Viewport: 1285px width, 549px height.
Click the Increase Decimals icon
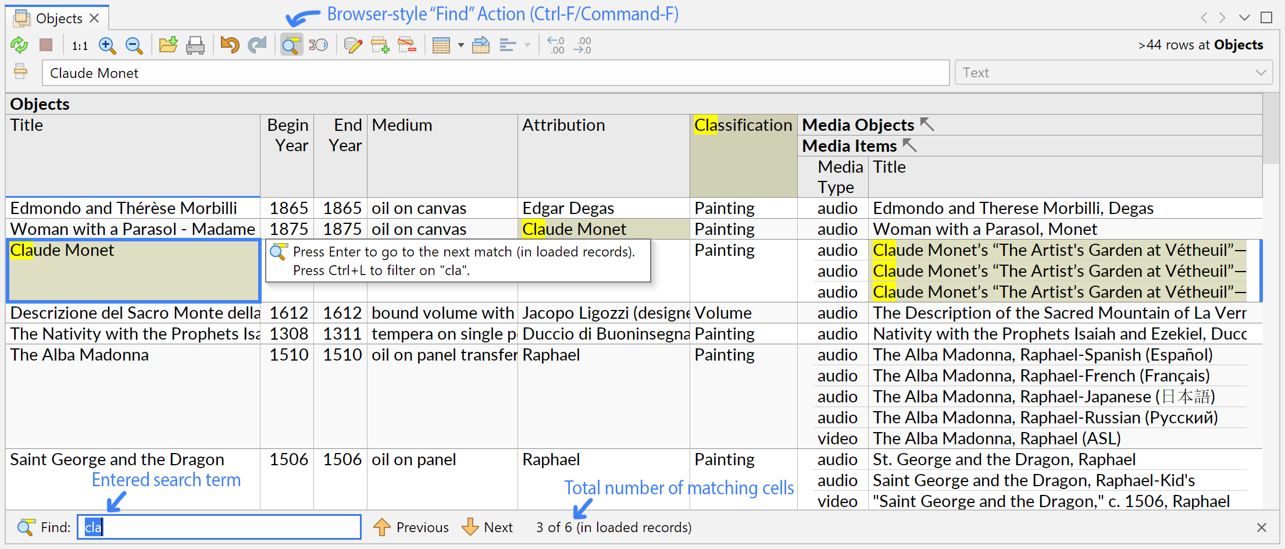(583, 45)
